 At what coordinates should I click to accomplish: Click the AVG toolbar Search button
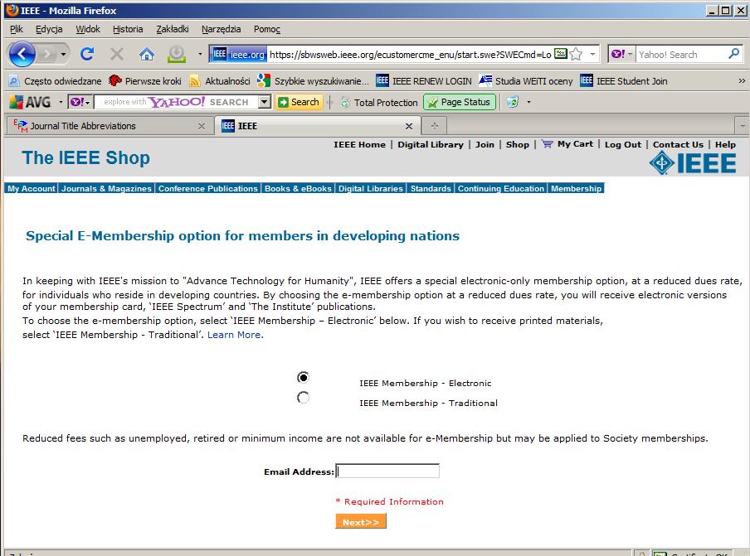[298, 102]
